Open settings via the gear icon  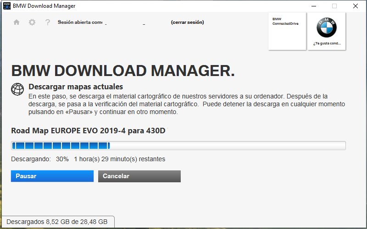[32, 22]
